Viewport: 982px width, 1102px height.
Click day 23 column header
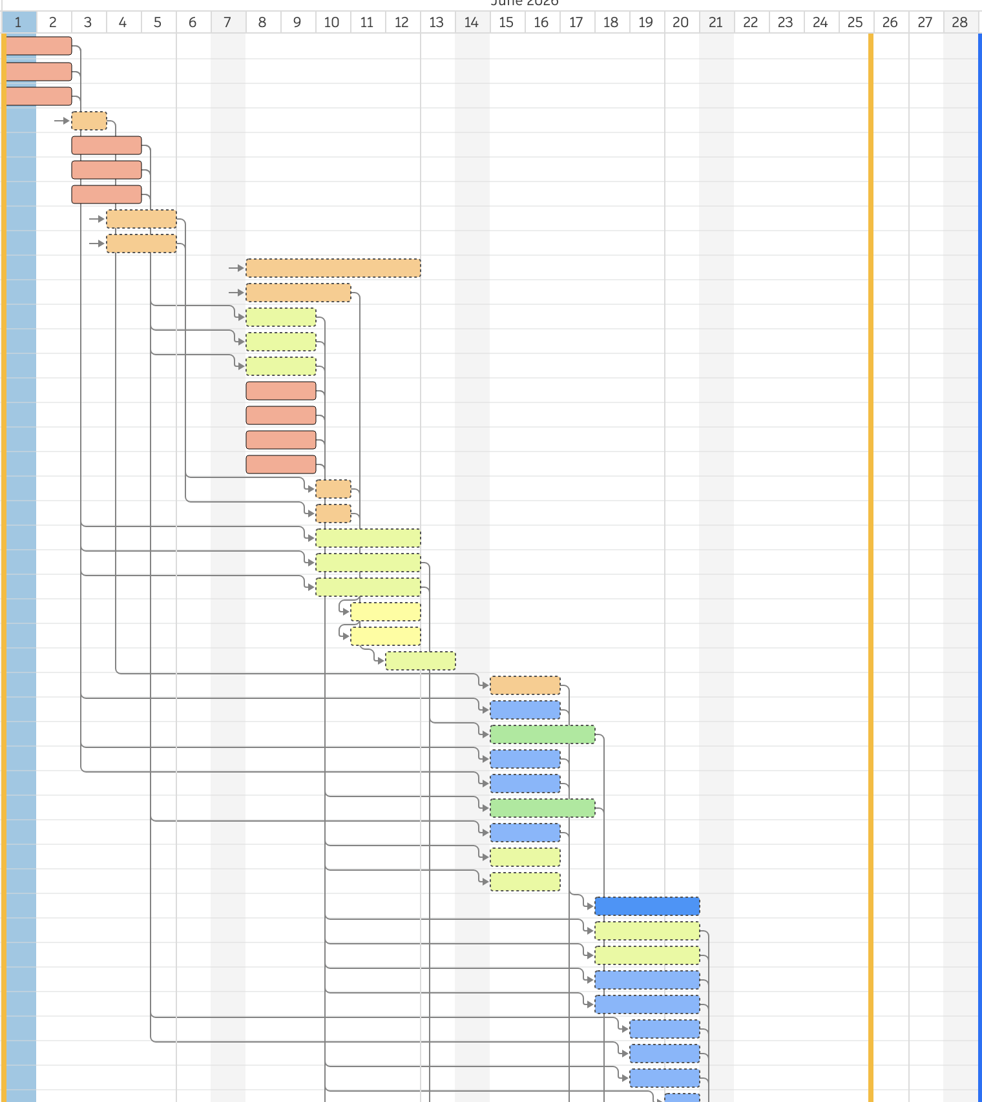click(x=786, y=23)
